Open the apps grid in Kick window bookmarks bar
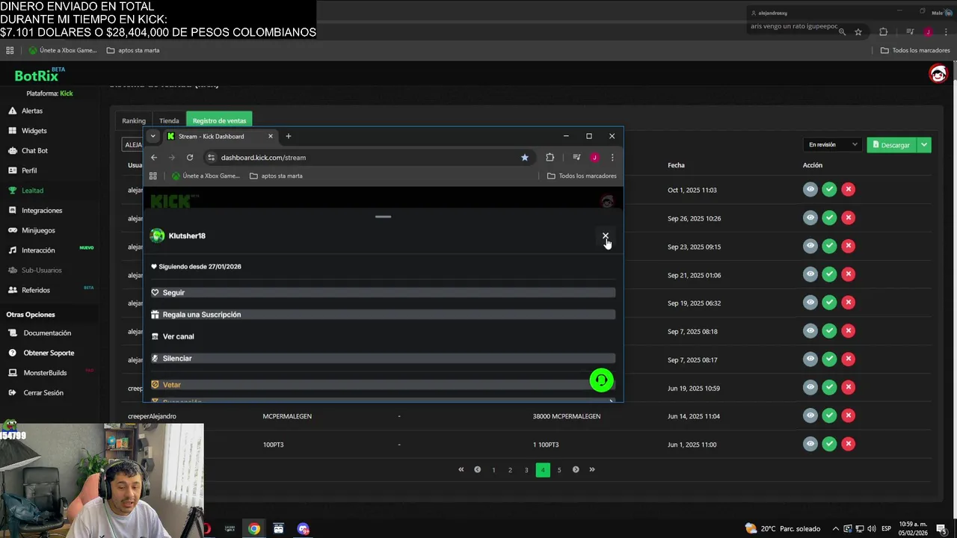The image size is (957, 538). tap(153, 176)
